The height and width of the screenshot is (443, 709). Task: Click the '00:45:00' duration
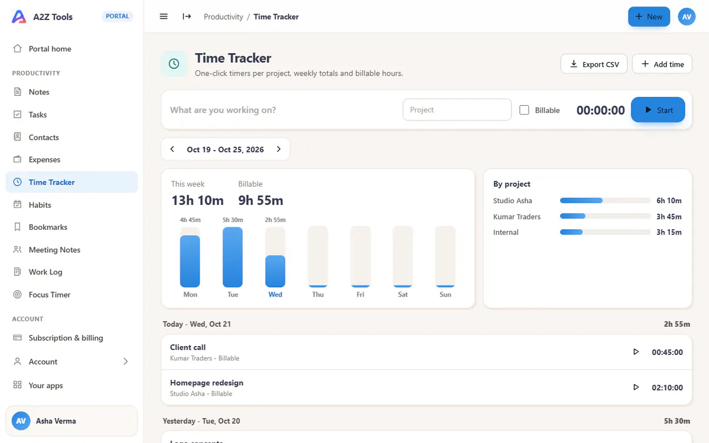coord(667,352)
